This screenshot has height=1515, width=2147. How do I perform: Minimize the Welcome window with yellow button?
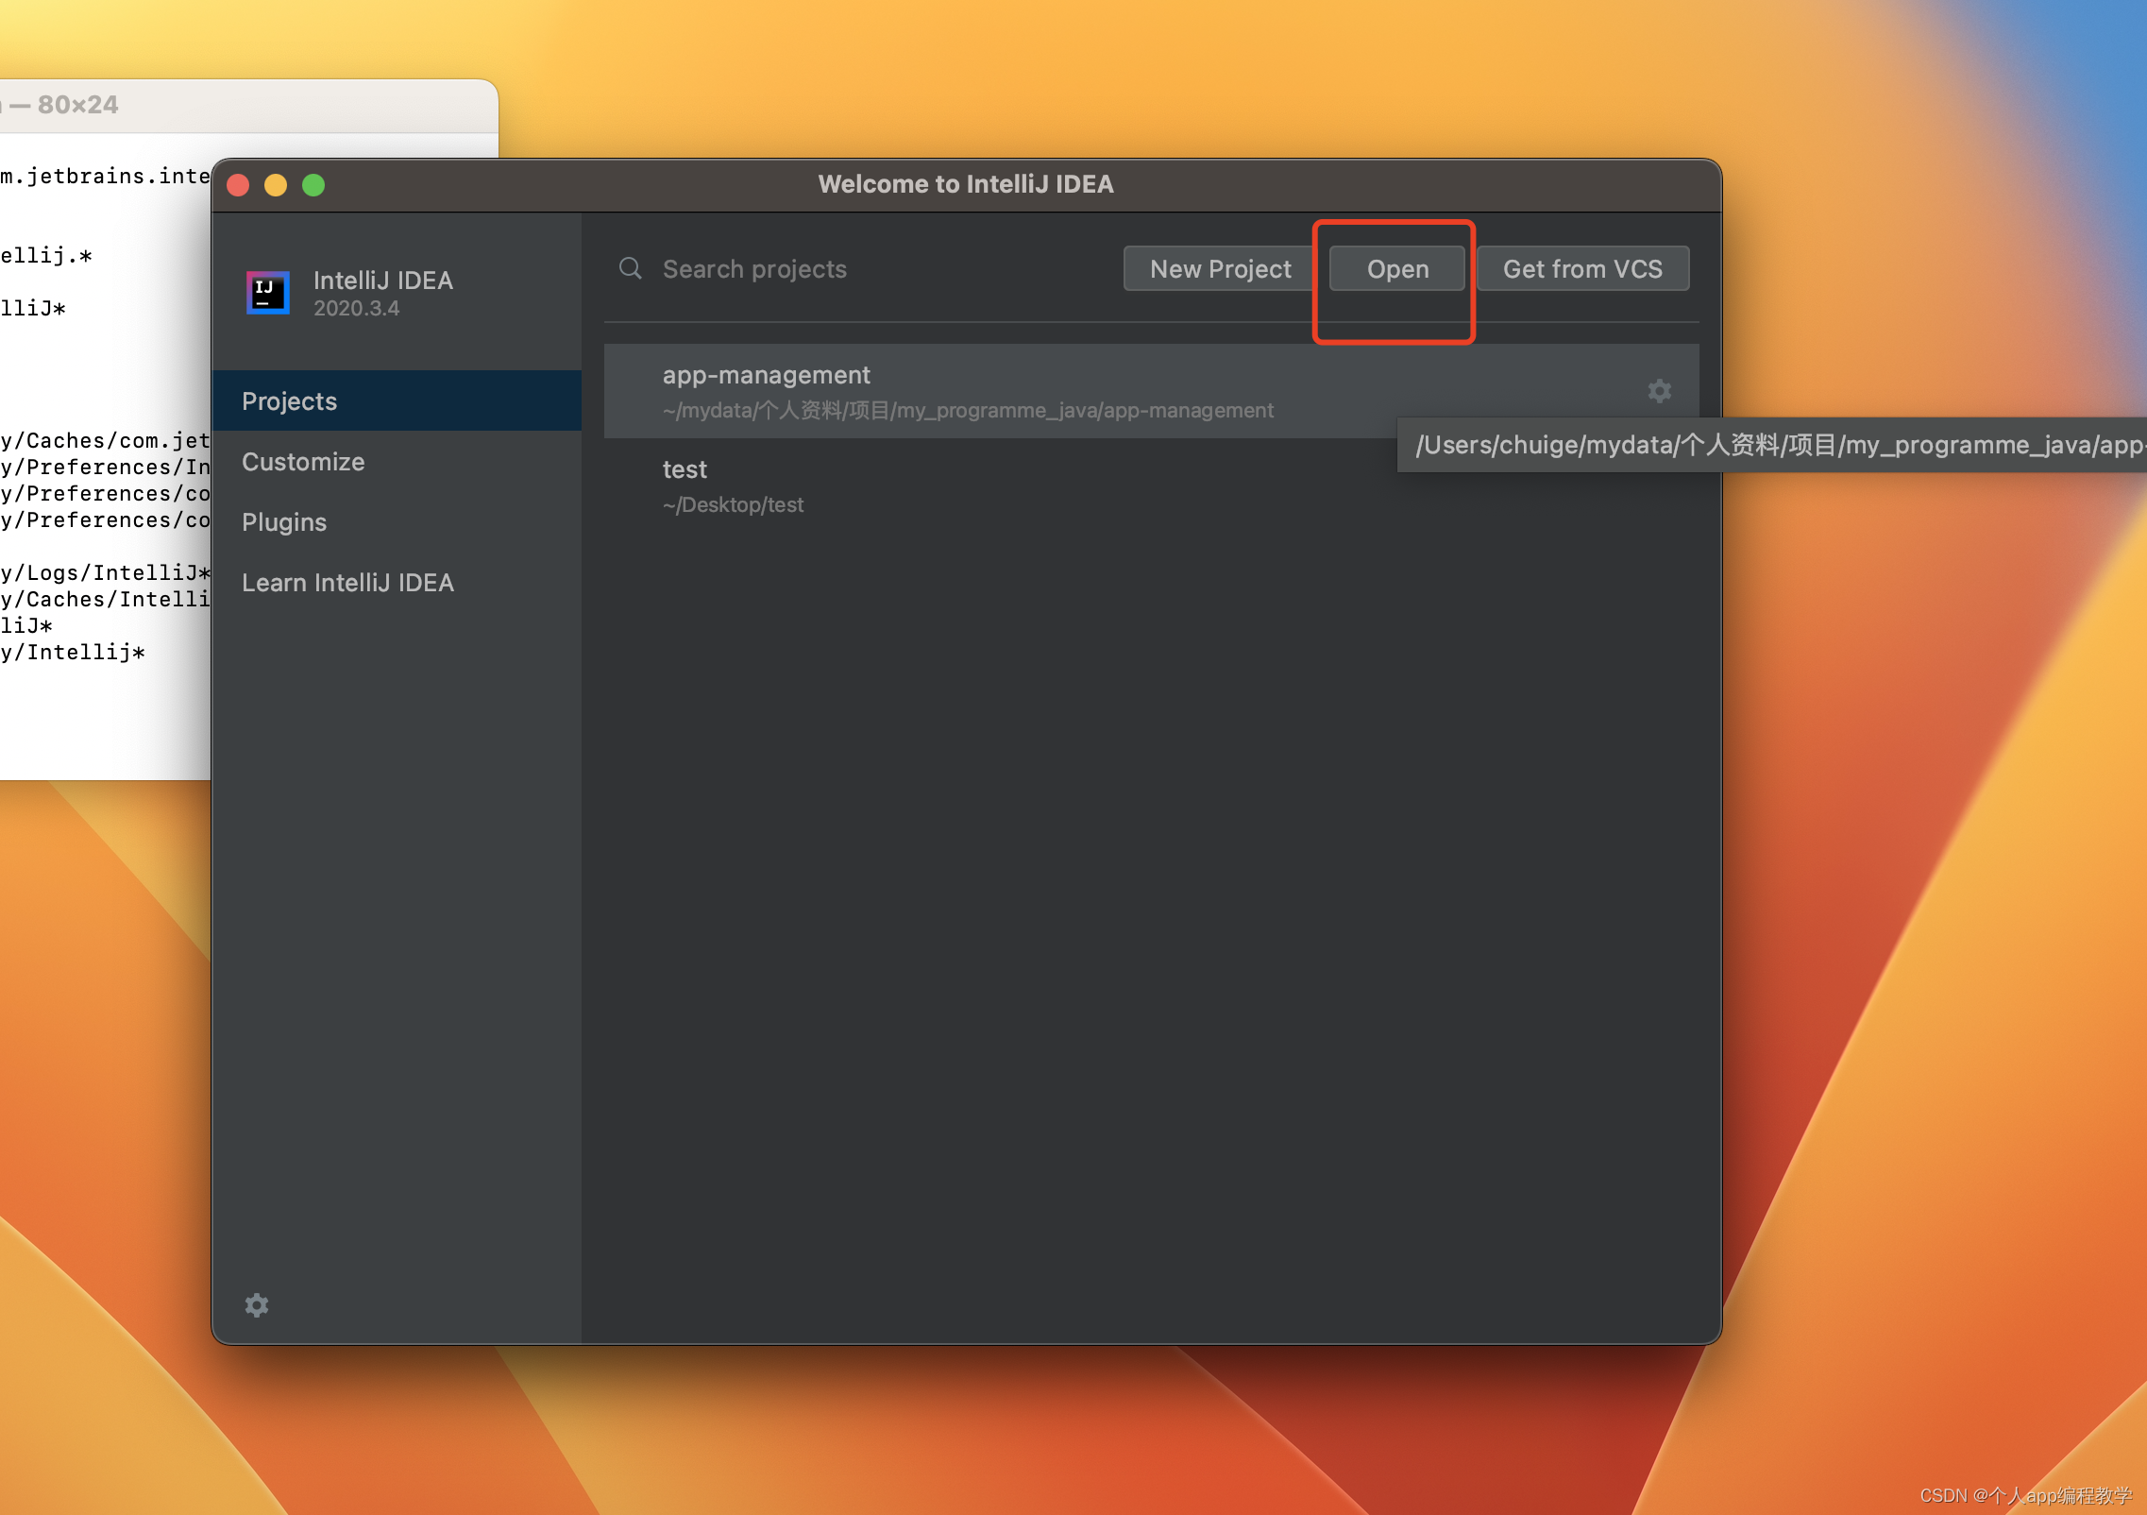tap(276, 185)
